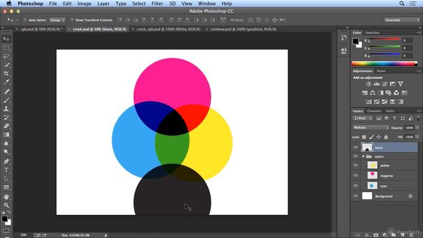
Task: Select the Spot Healing Brush tool
Action: point(6,91)
